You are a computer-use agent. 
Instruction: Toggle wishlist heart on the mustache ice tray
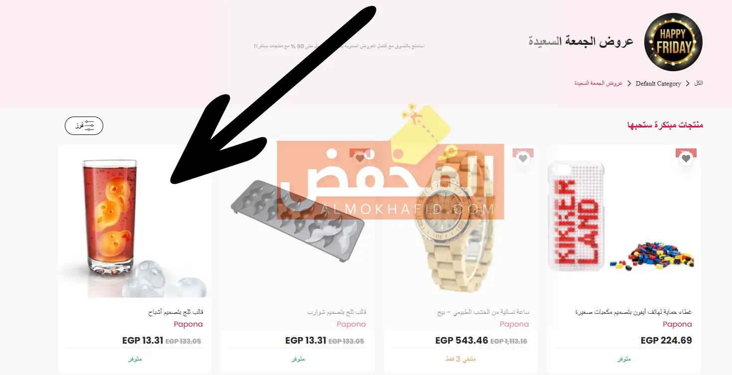coord(360,159)
